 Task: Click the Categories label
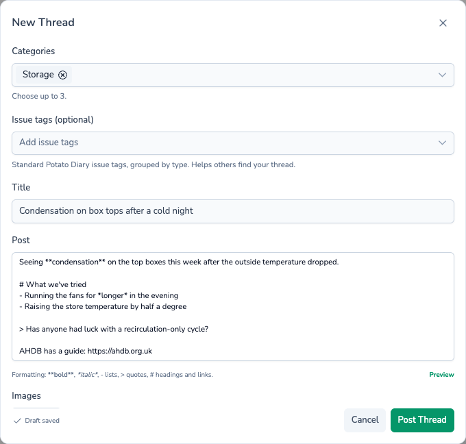[x=34, y=51]
